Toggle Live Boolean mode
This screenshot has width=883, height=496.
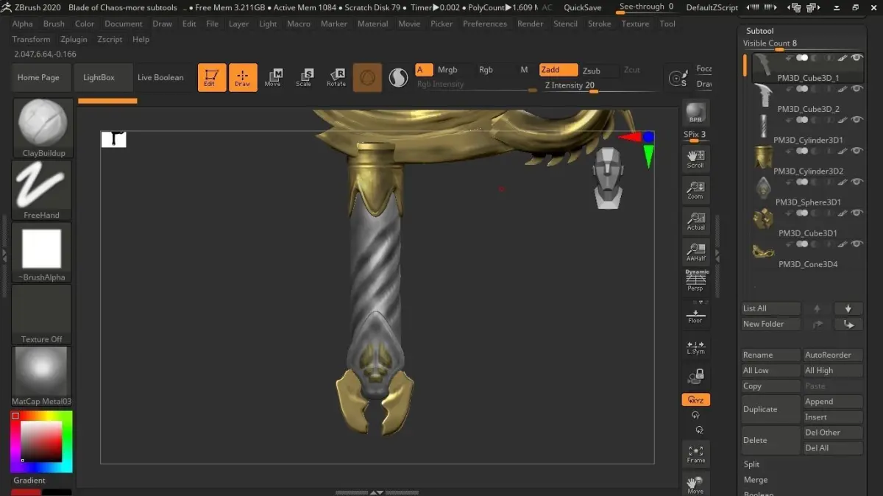[x=160, y=77]
